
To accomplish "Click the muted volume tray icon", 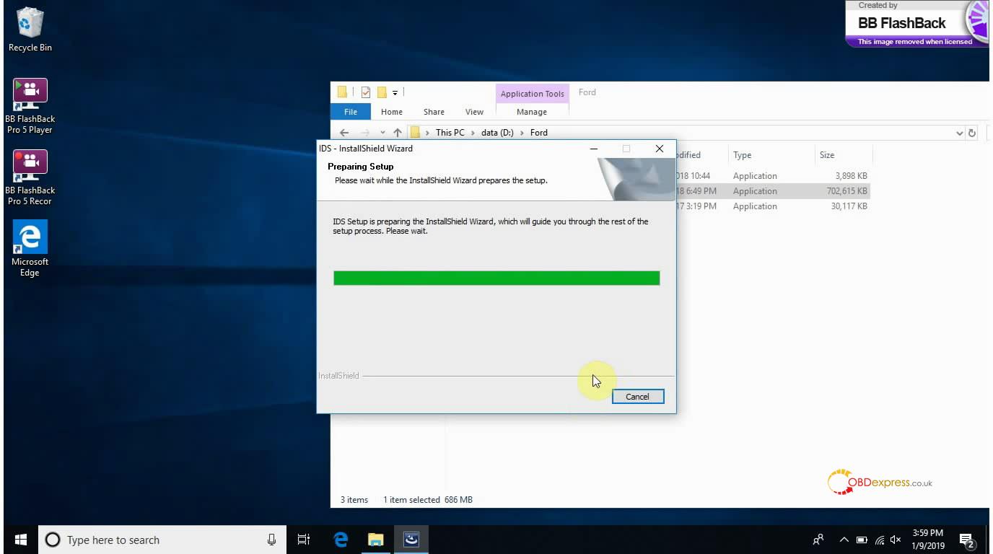I will click(x=896, y=540).
